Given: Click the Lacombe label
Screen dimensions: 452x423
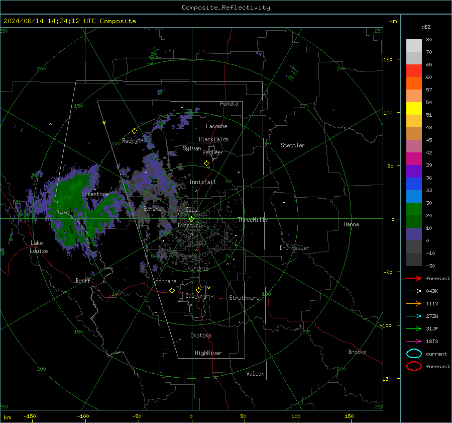Looking at the screenshot, I should [216, 126].
